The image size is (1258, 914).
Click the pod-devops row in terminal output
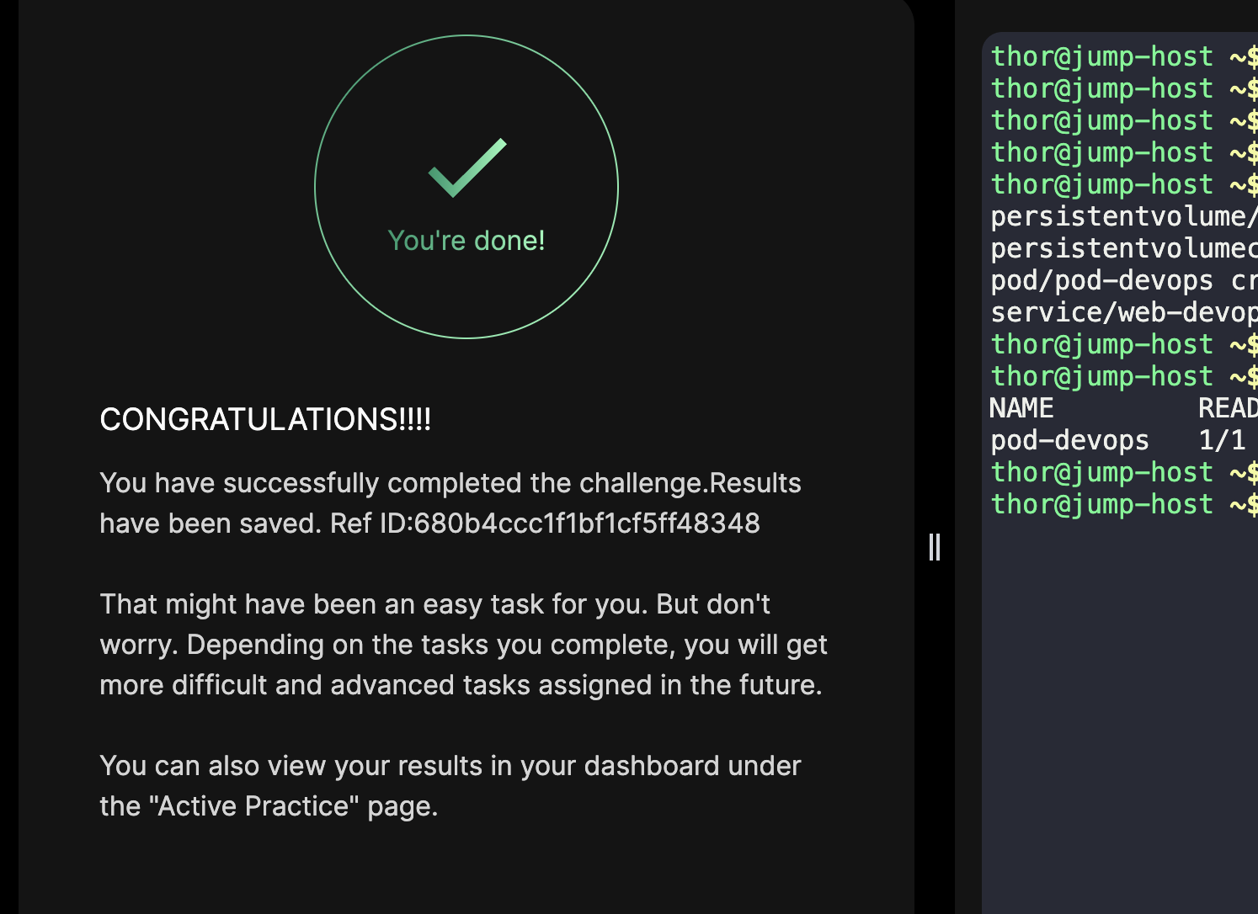click(1069, 440)
